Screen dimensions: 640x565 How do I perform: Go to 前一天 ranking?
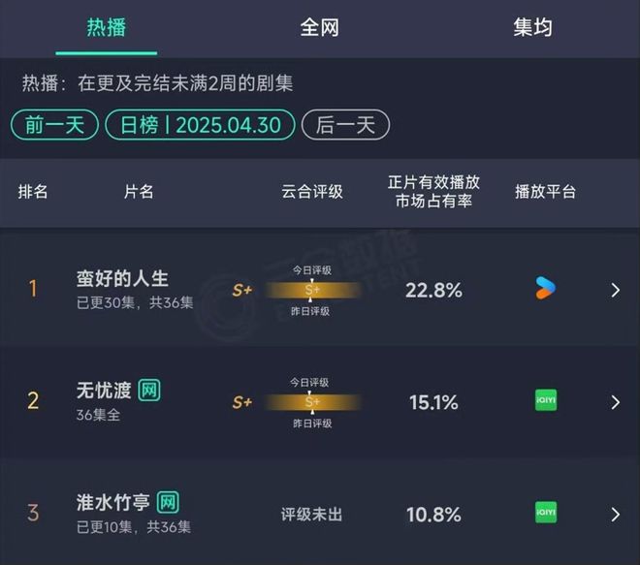(54, 125)
